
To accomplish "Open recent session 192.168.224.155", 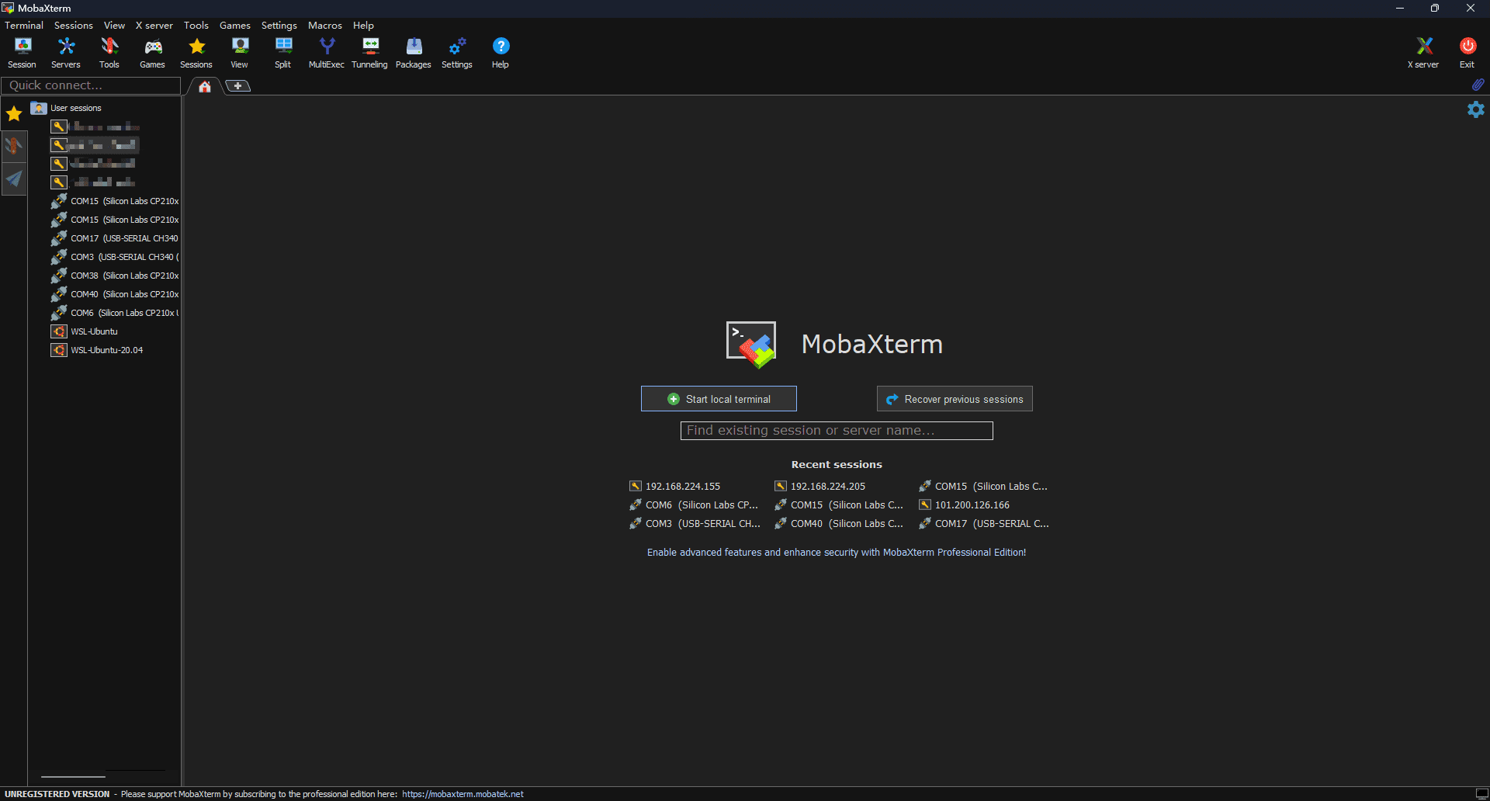I will coord(675,487).
